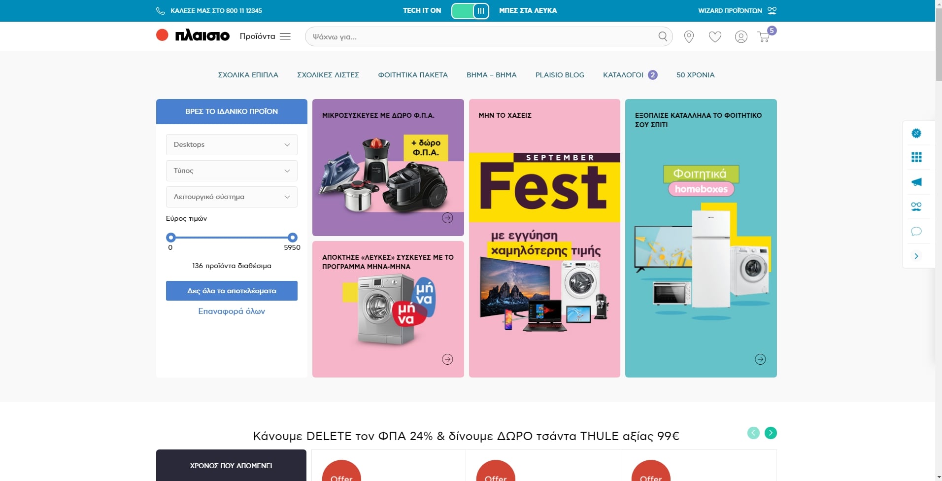
Task: Toggle the TECH IT ON switch
Action: [470, 10]
